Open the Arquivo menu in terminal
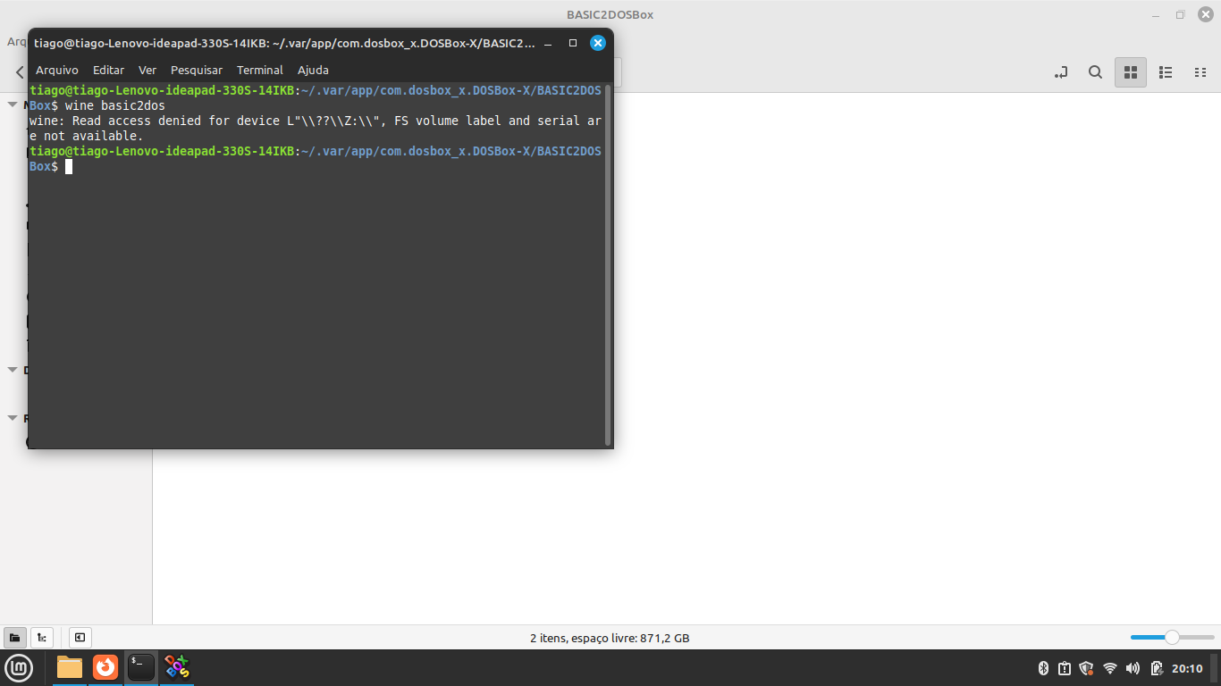 (x=56, y=70)
